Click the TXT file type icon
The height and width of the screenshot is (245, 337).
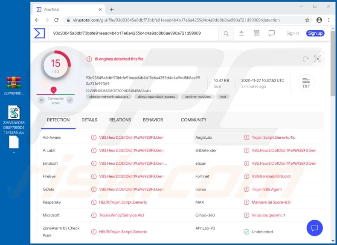(x=306, y=83)
